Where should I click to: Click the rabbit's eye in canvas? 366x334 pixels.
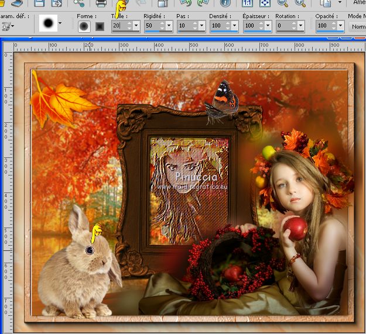pyautogui.click(x=90, y=250)
